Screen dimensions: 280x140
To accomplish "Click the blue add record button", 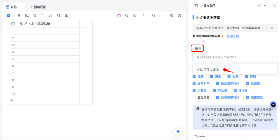I will pos(8,16).
